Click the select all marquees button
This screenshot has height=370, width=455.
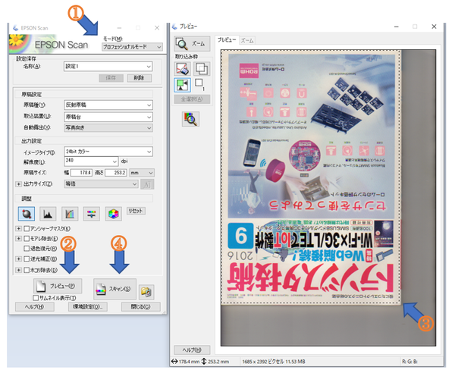click(x=192, y=99)
